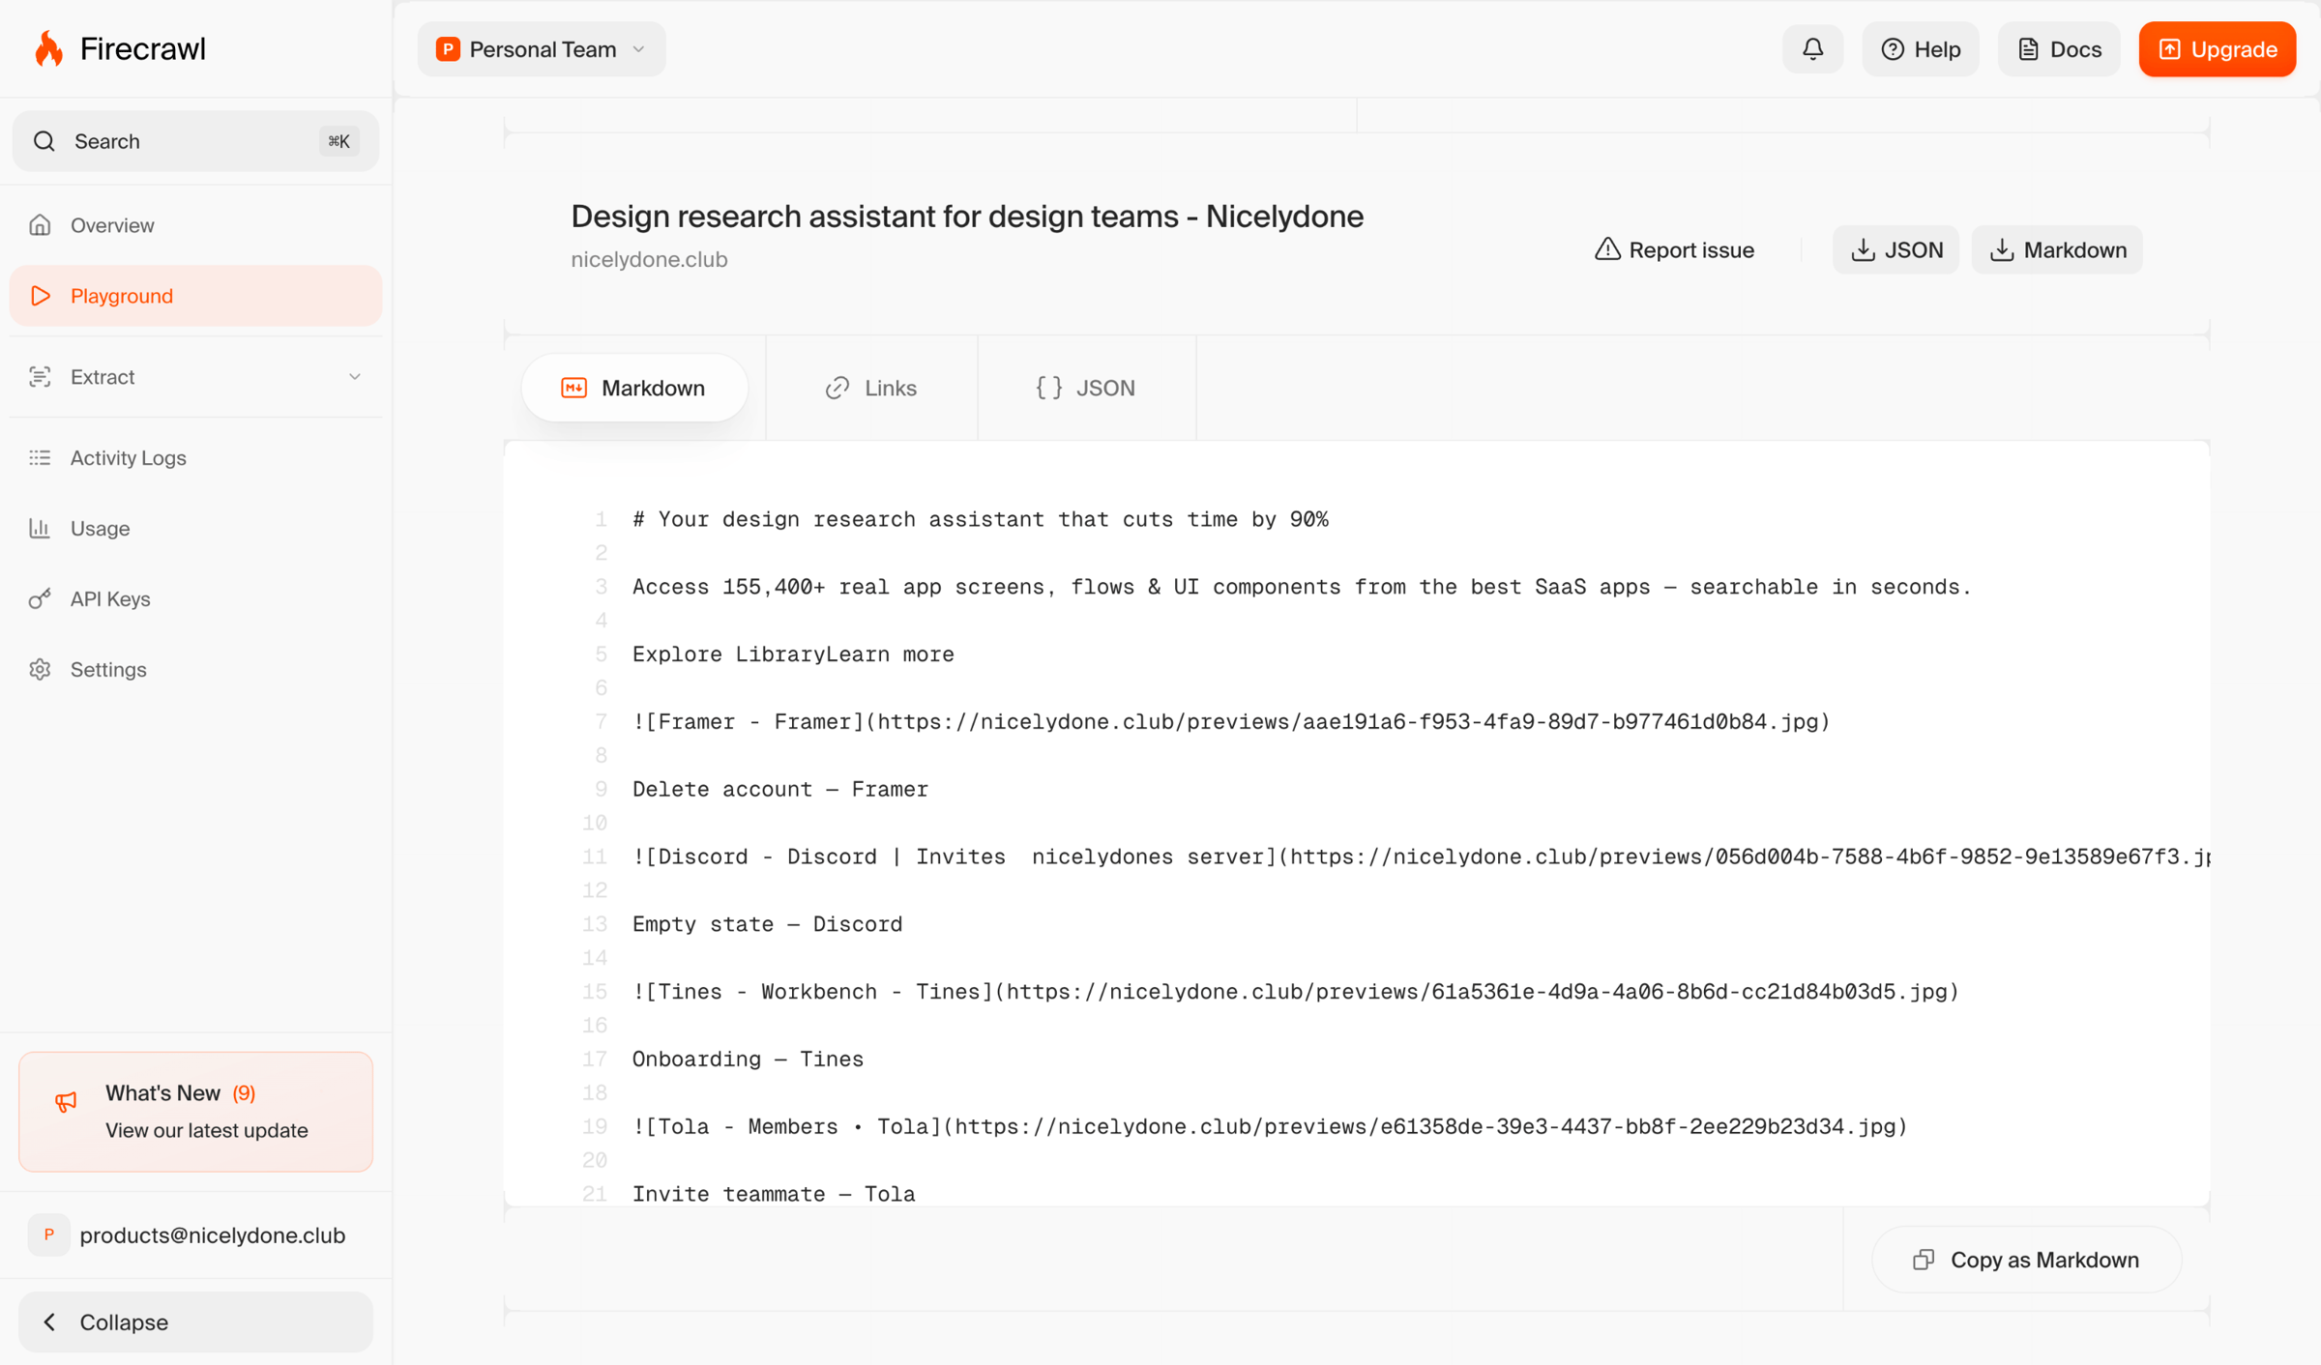Click nicelydone.club URL text

[x=649, y=259]
